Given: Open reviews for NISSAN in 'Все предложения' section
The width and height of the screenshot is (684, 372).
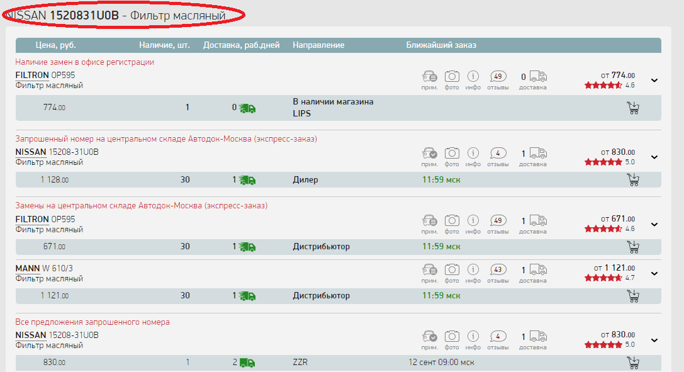Looking at the screenshot, I should 498,337.
